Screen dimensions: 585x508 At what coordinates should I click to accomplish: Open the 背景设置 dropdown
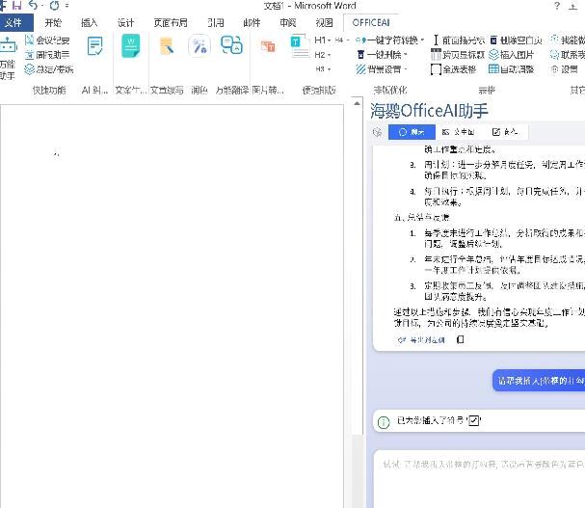(382, 69)
